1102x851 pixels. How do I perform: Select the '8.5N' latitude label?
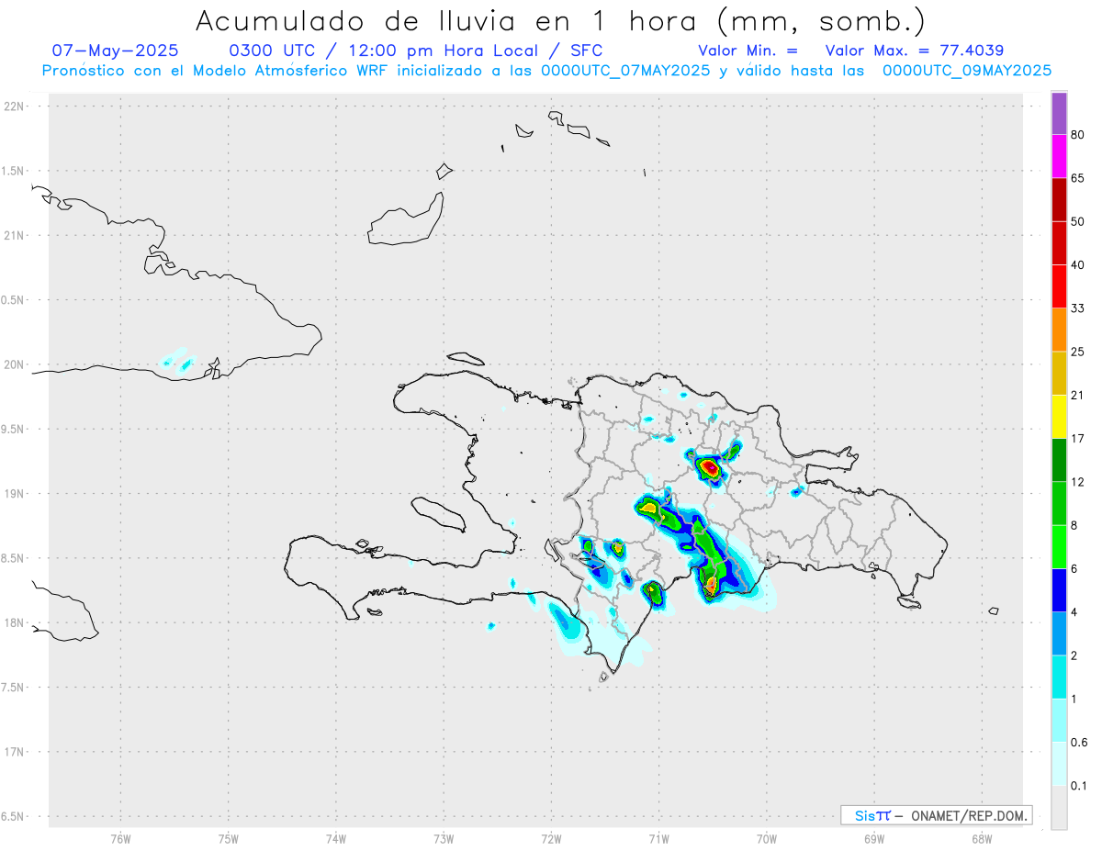14,558
